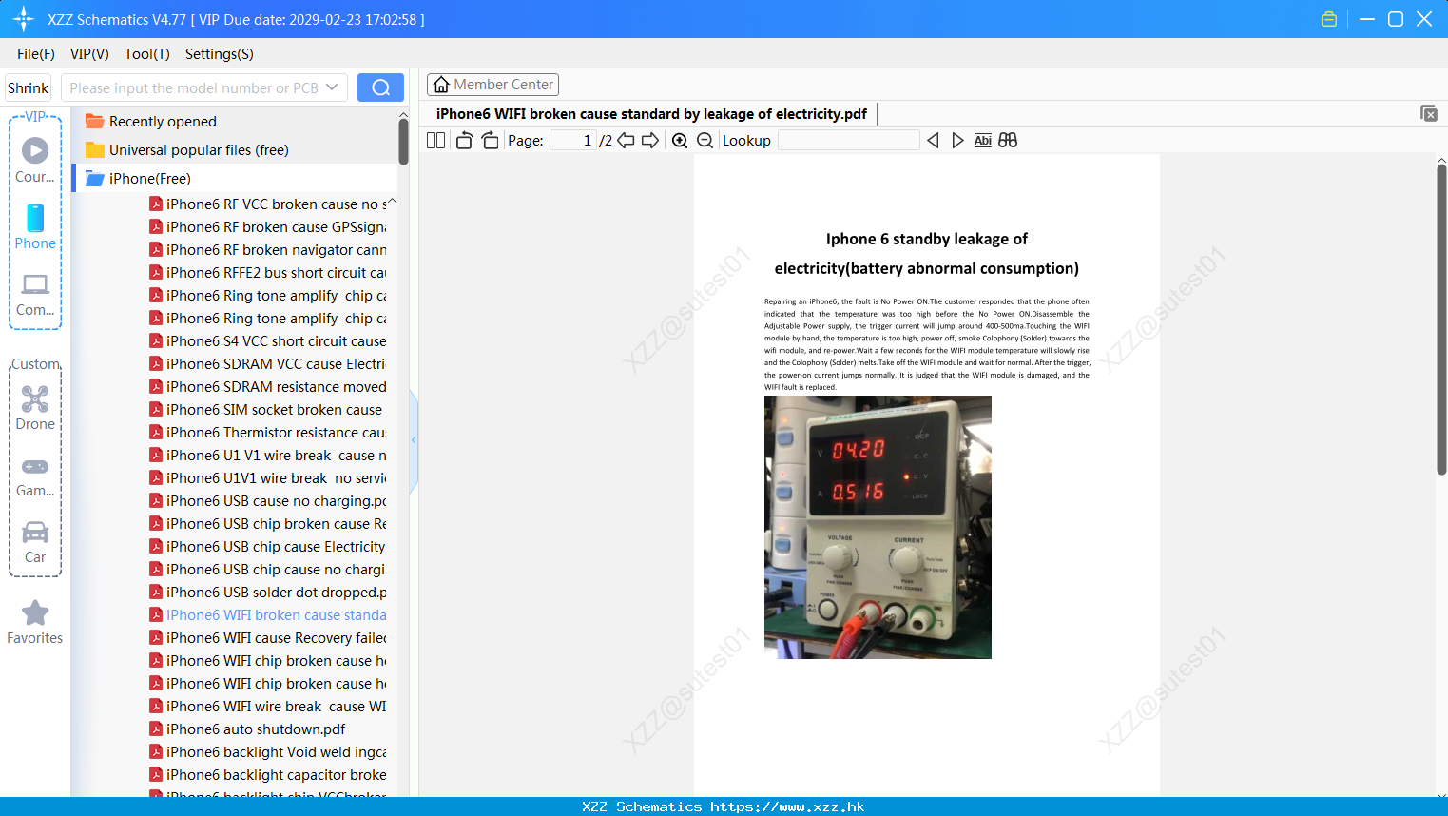Zoom out of the PDF
The height and width of the screenshot is (816, 1448).
[x=705, y=141]
